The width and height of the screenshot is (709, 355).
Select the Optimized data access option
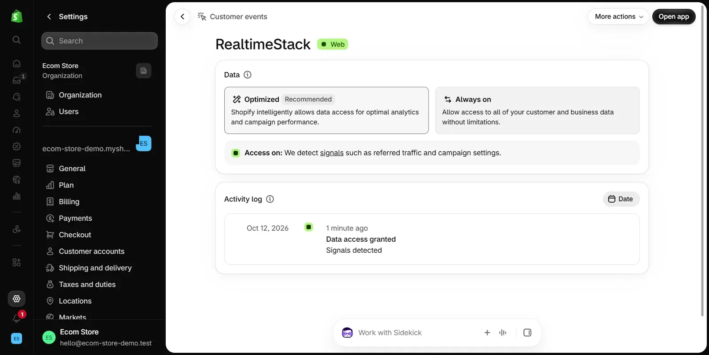[326, 110]
